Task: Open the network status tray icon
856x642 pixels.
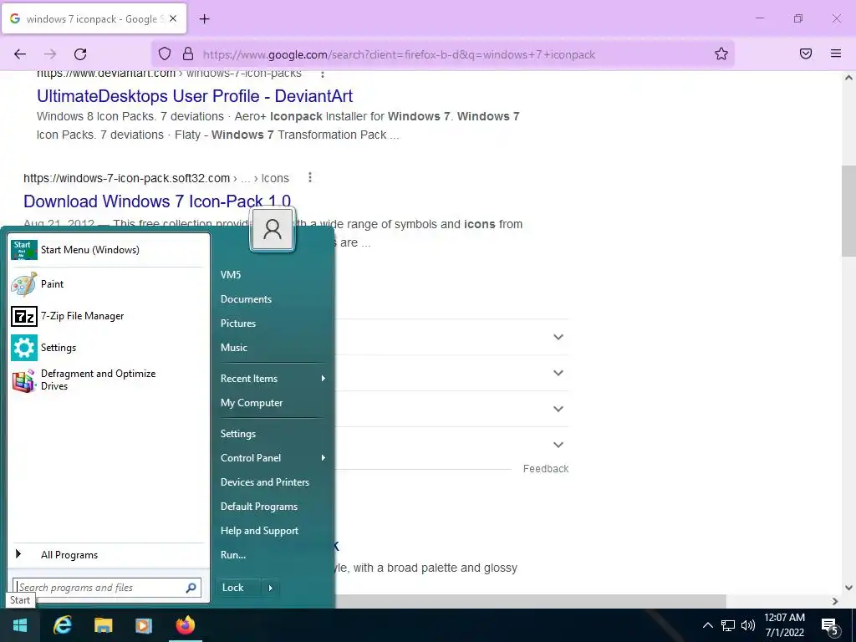Action: pyautogui.click(x=728, y=625)
